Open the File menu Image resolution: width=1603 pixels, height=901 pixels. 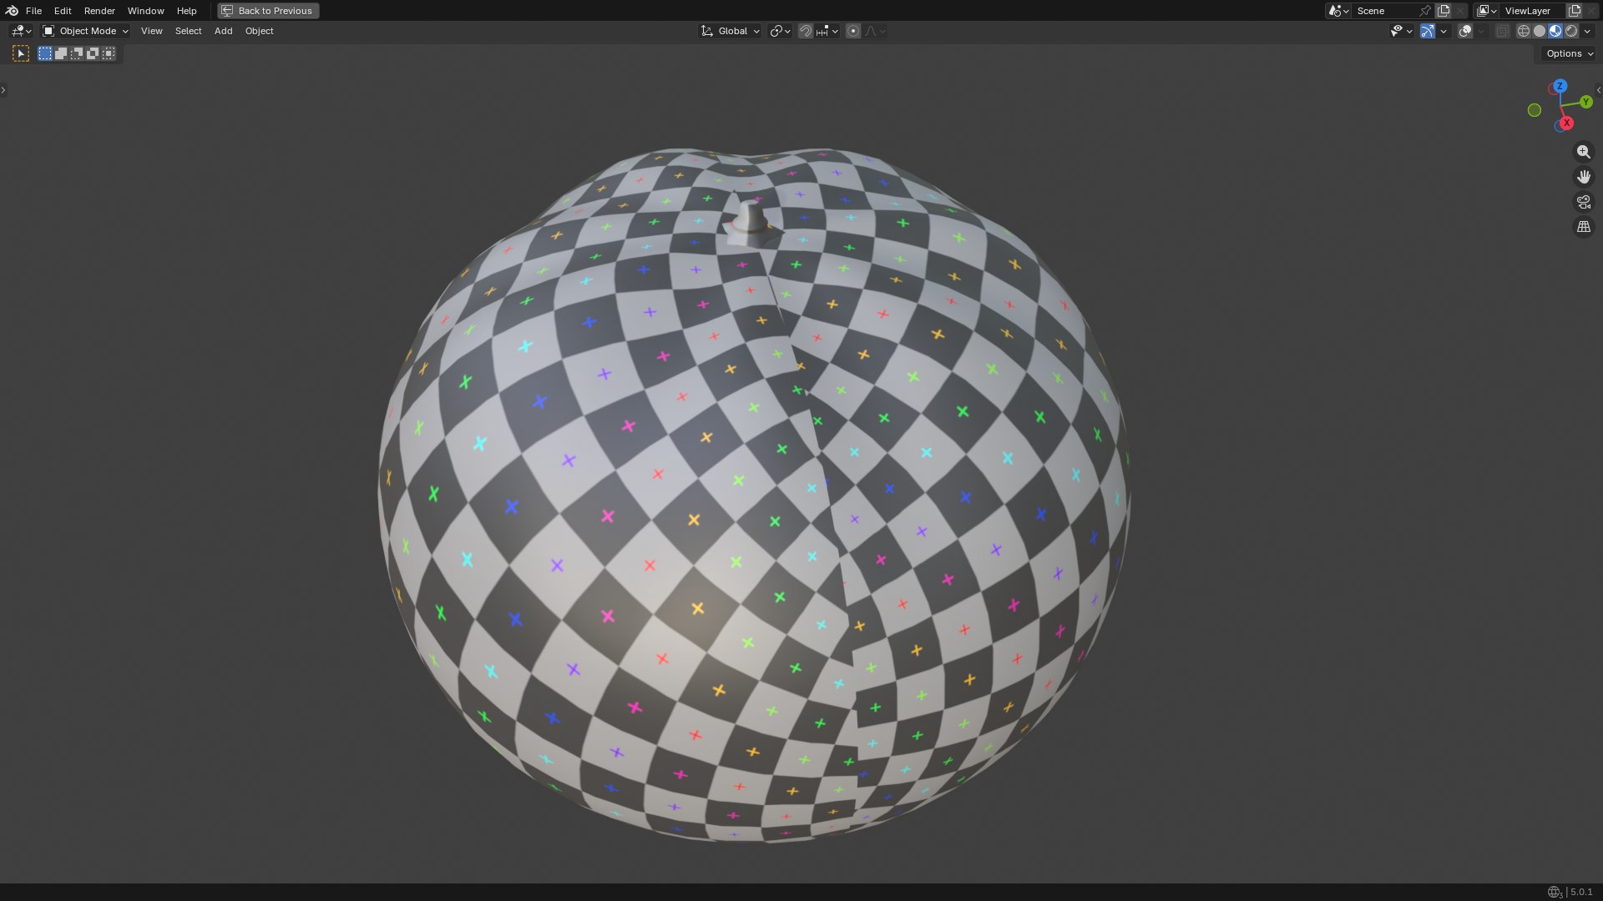[33, 11]
